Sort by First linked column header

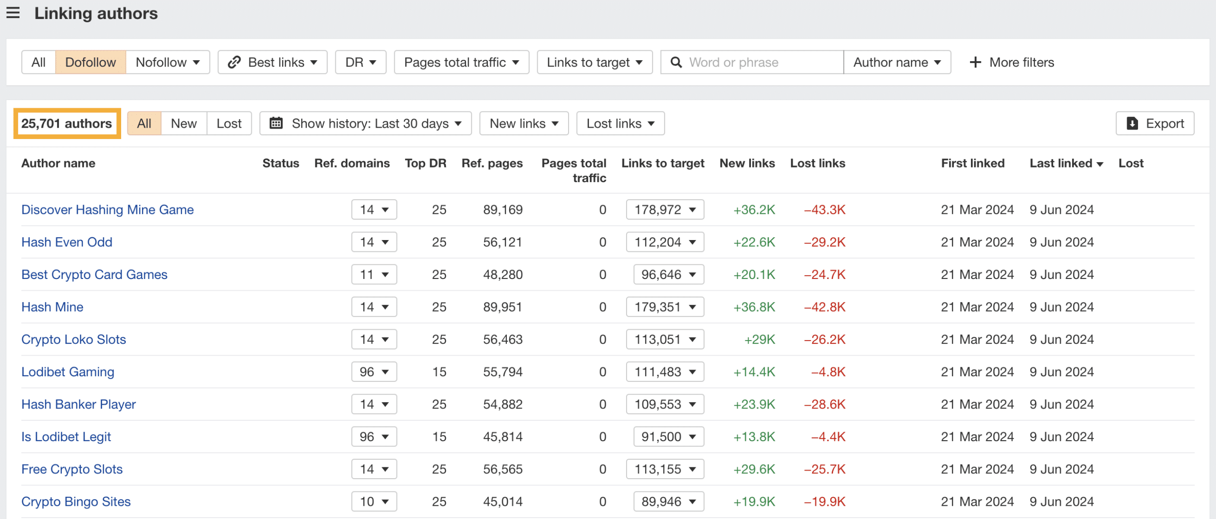(x=973, y=163)
